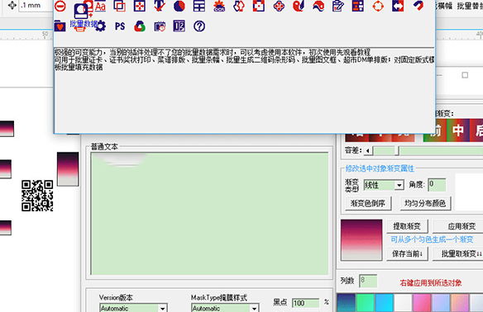Click the orange circle with nodes icon
The image size is (483, 312).
[x=378, y=6]
